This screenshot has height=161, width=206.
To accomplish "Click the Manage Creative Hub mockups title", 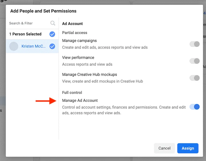I will pos(89,75).
